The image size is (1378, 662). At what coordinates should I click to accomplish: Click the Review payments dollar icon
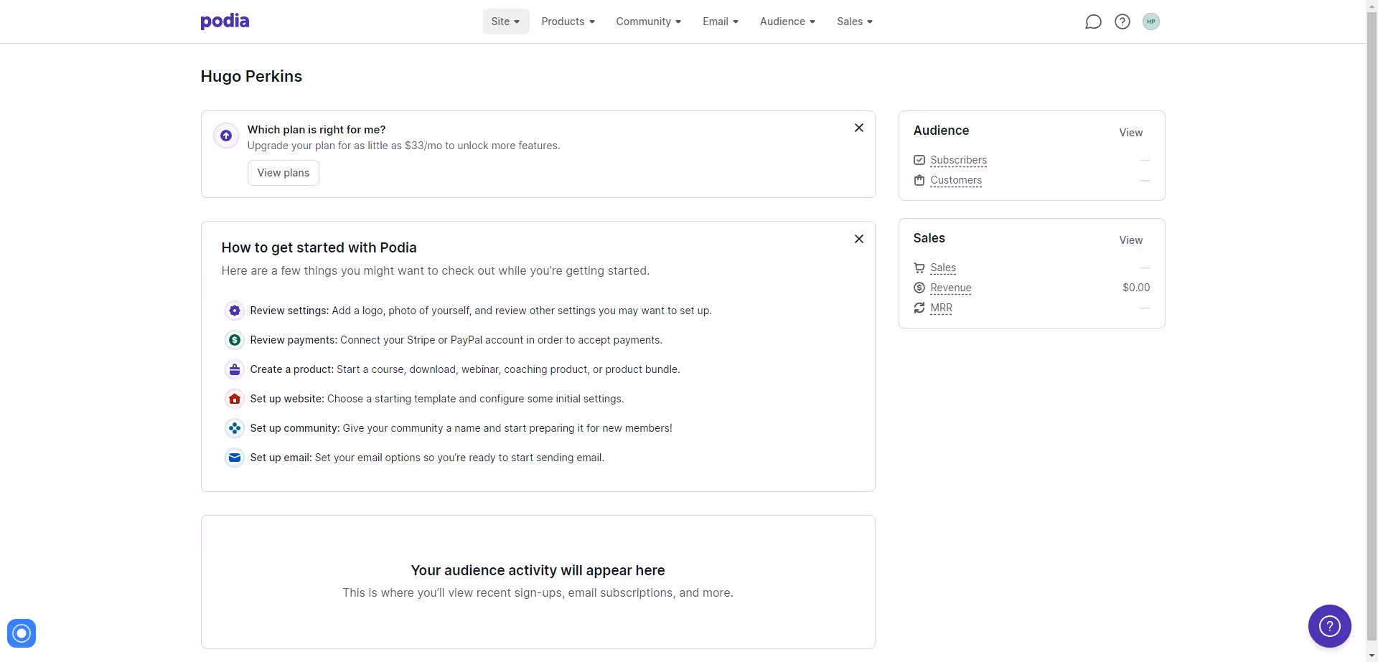click(235, 340)
